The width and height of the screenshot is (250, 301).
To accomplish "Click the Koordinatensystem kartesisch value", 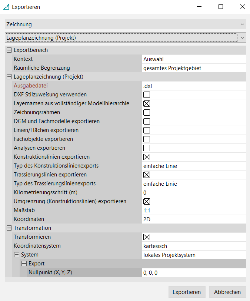I will coord(194,246).
